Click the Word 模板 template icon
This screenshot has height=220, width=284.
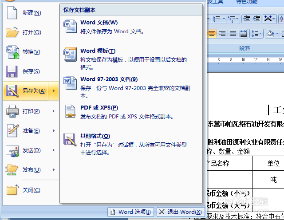click(70, 55)
